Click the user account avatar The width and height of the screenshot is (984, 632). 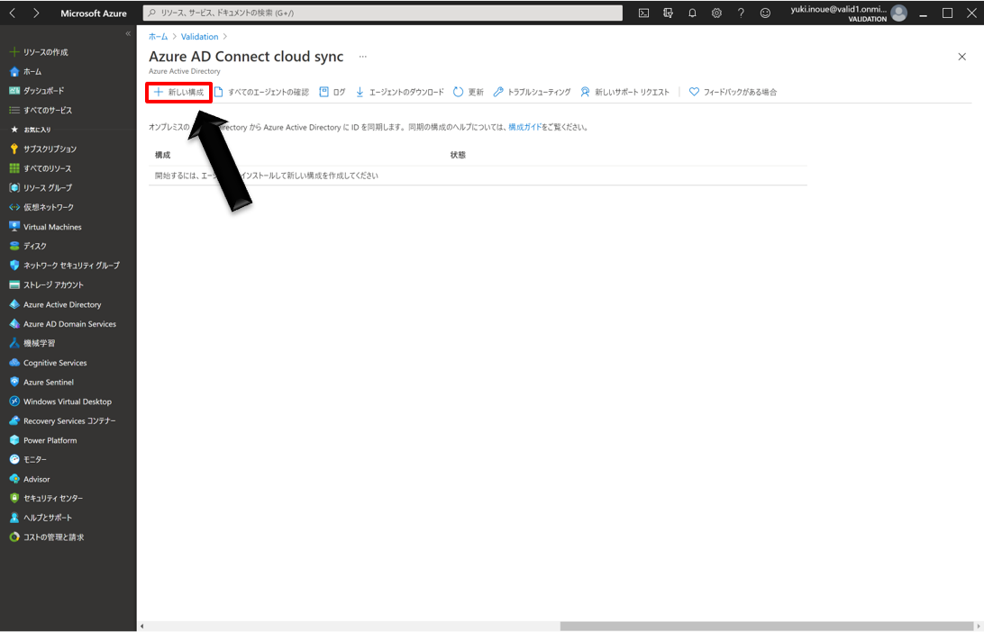point(898,14)
